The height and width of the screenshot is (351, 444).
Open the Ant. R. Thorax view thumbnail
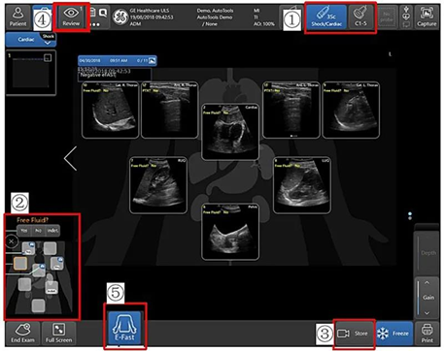(170, 110)
